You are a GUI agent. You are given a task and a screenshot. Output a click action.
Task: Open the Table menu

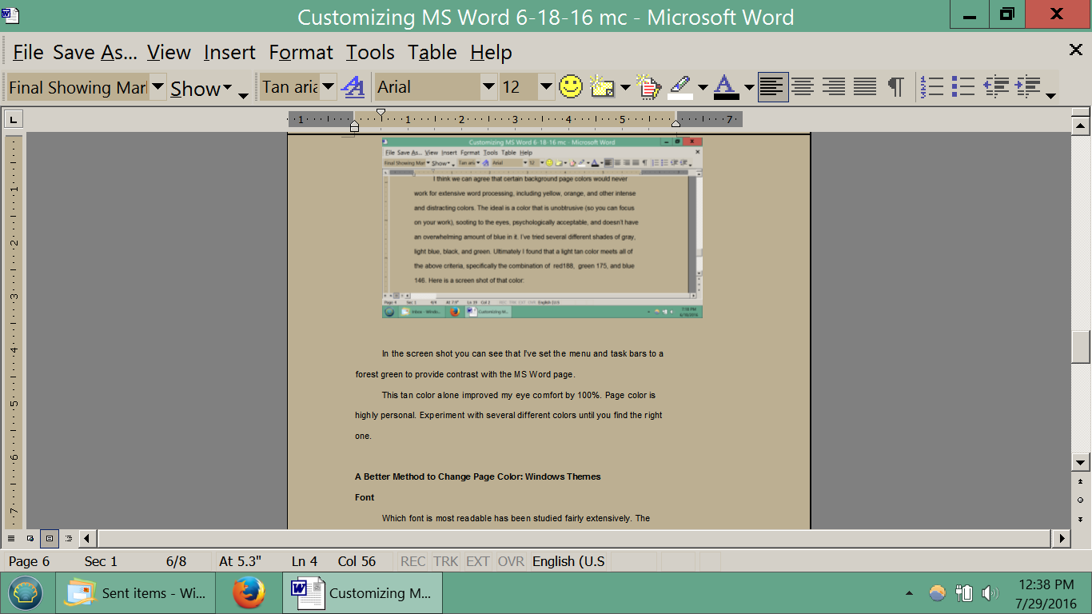coord(432,53)
